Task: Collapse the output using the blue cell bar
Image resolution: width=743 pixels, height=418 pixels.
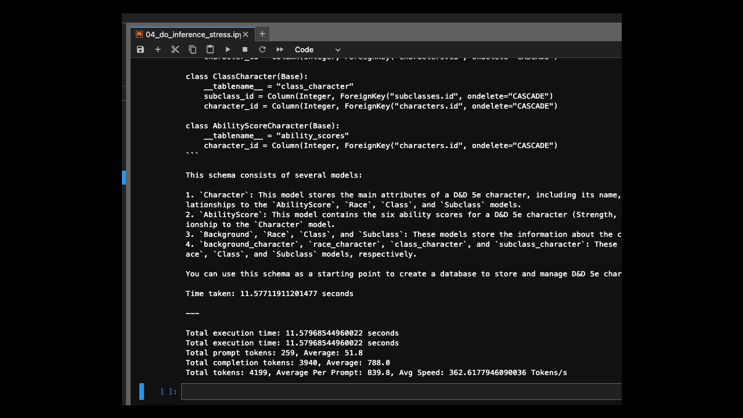Action: 124,178
